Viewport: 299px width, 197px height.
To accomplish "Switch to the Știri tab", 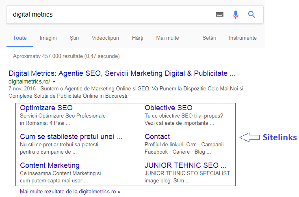I will click(74, 38).
